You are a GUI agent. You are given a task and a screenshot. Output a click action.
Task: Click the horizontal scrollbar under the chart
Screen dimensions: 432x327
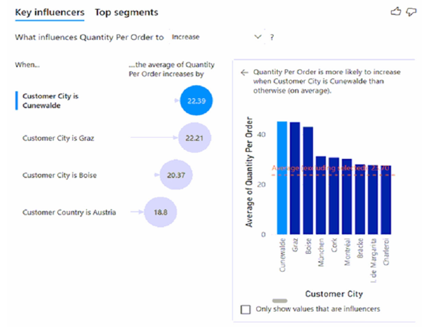(281, 301)
